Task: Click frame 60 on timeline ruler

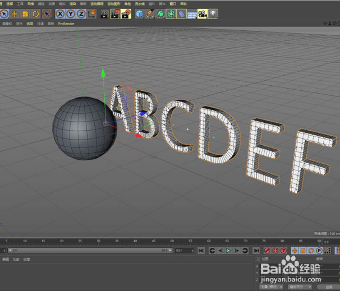Action: pyautogui.click(x=209, y=241)
